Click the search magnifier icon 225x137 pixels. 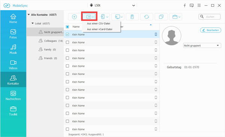point(202,16)
